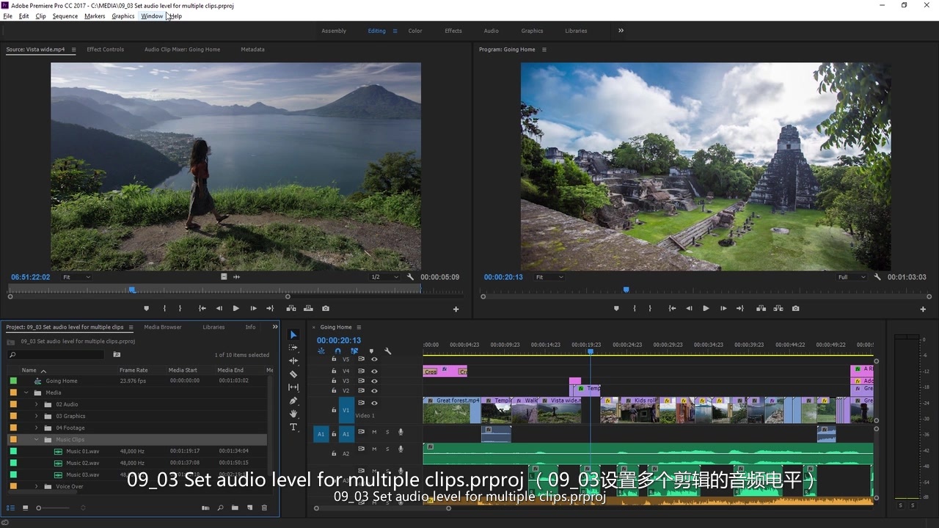The height and width of the screenshot is (528, 939).
Task: Toggle lock on track V3
Action: tap(334, 381)
